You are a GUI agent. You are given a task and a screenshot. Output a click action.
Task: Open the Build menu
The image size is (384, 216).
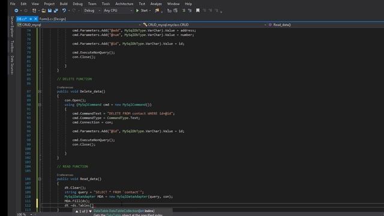pos(64,4)
